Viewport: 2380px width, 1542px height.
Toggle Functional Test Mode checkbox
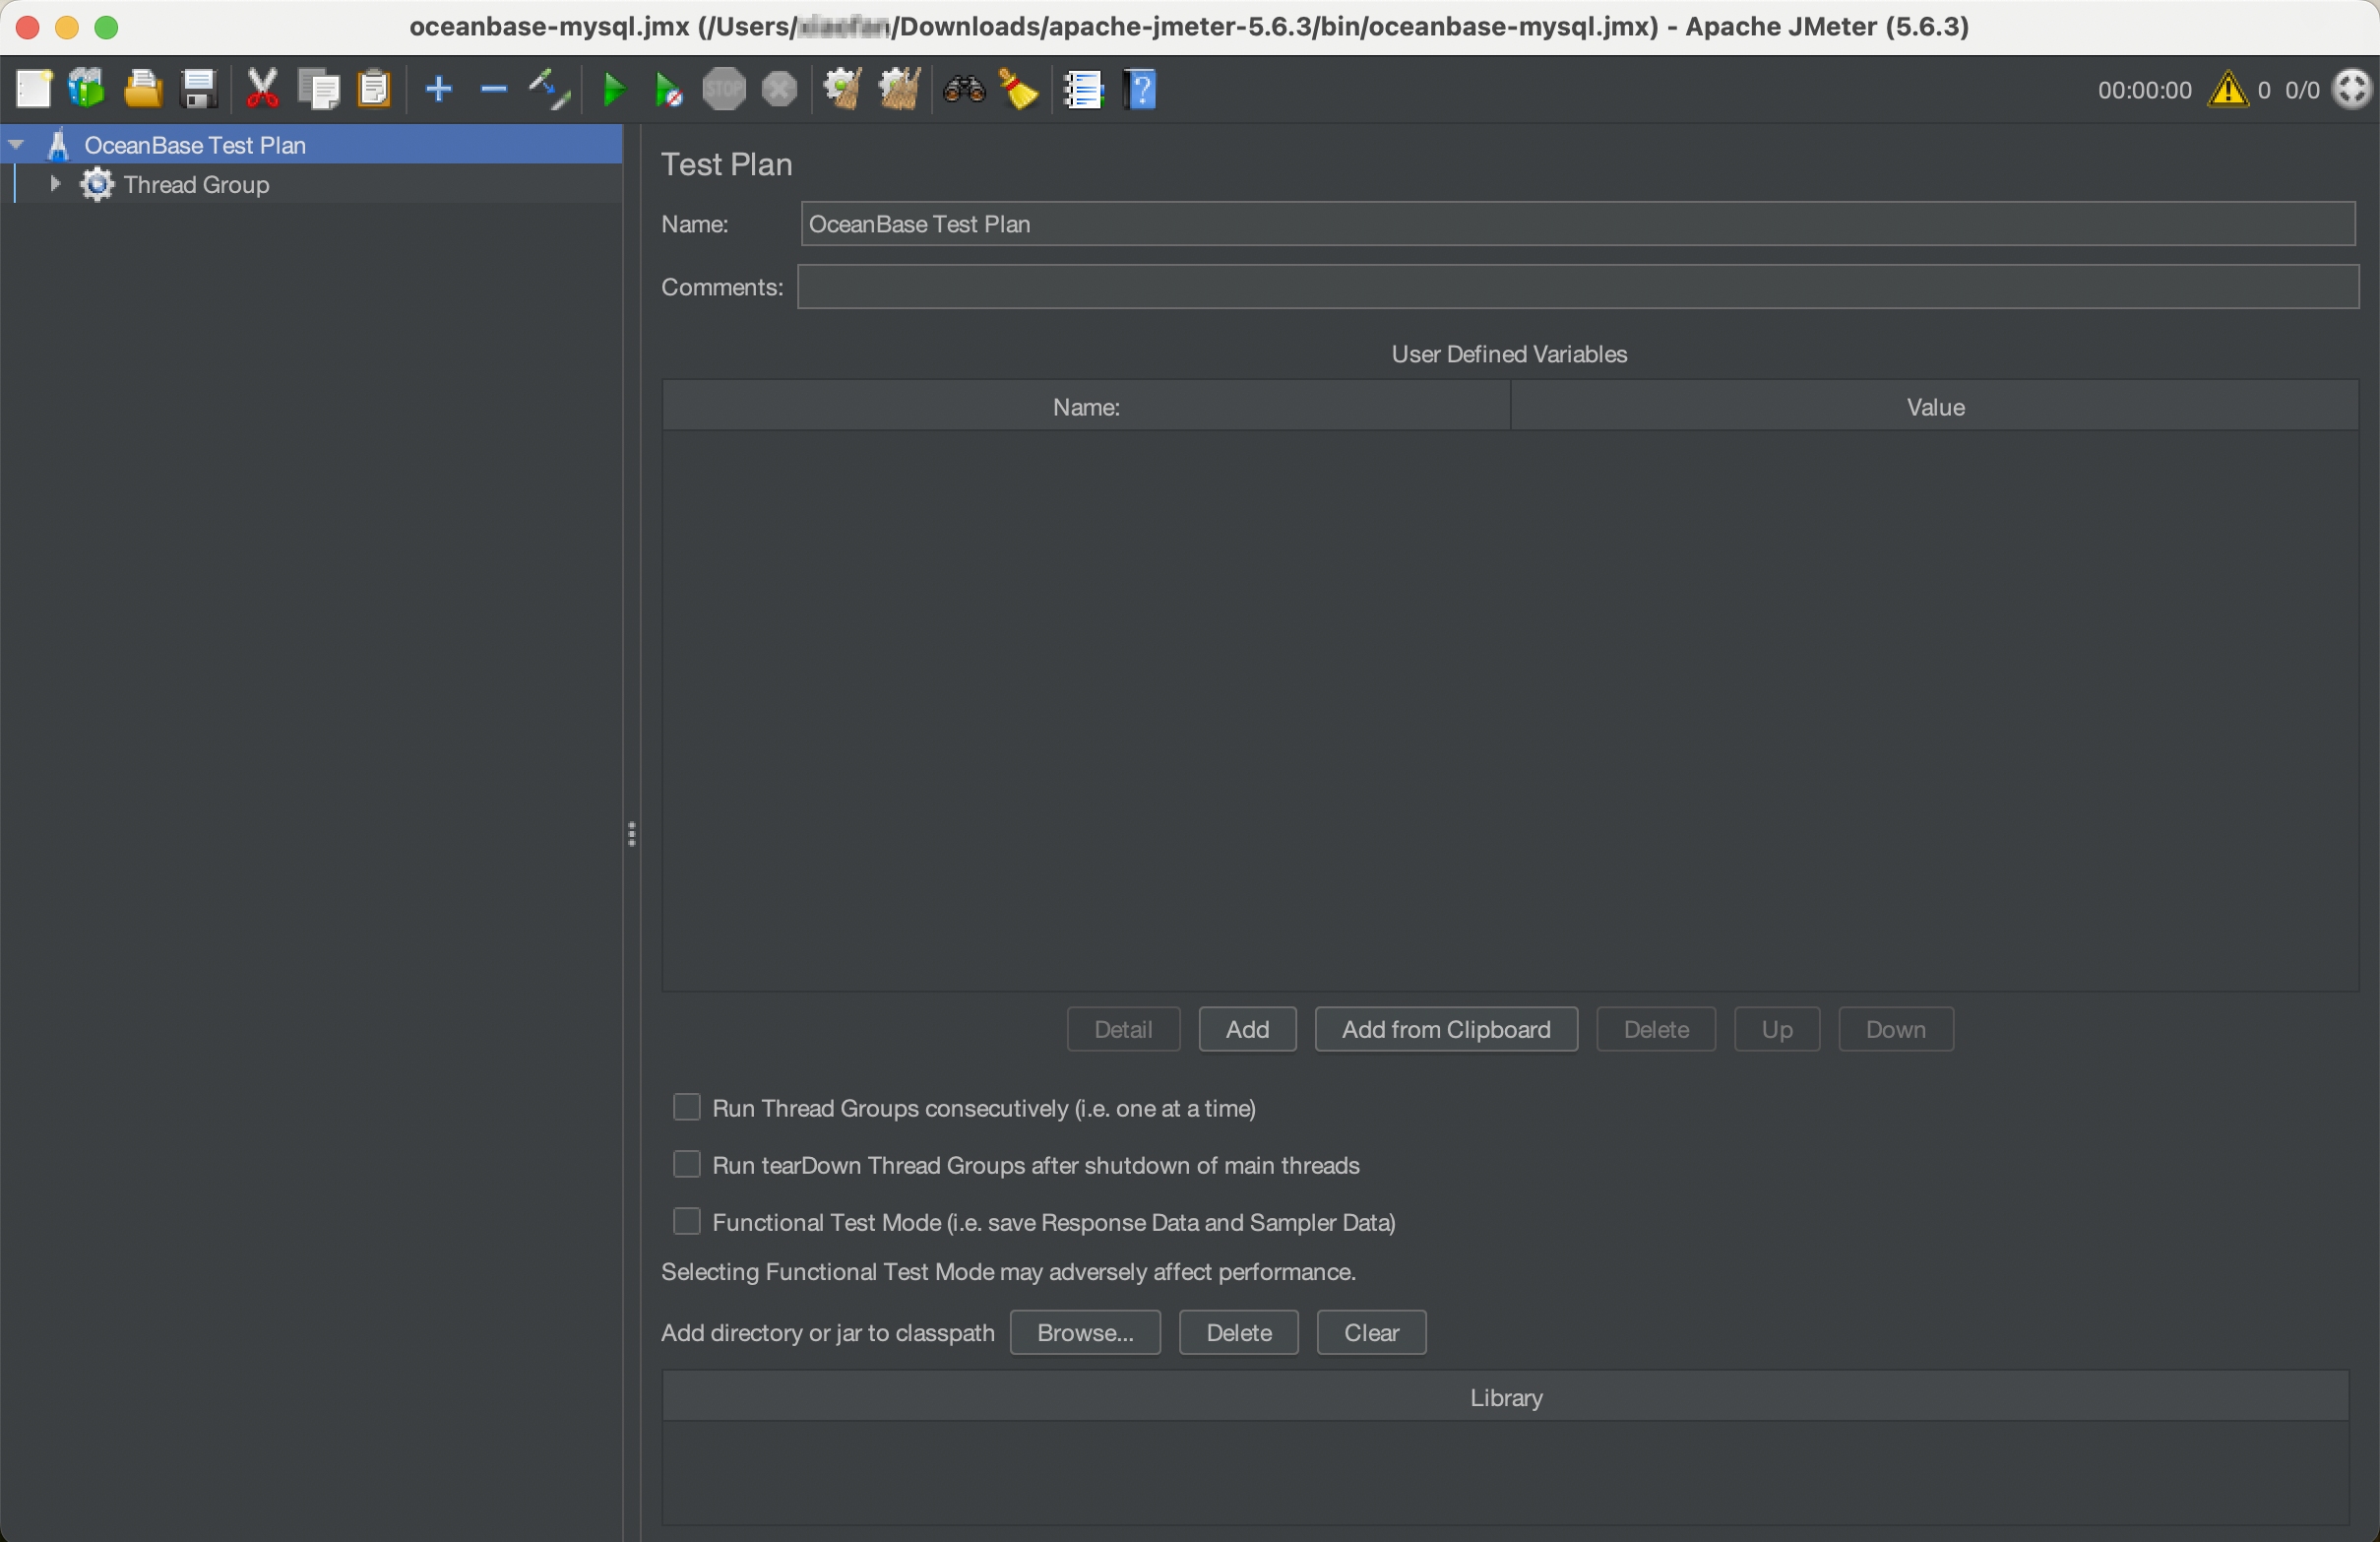point(686,1221)
